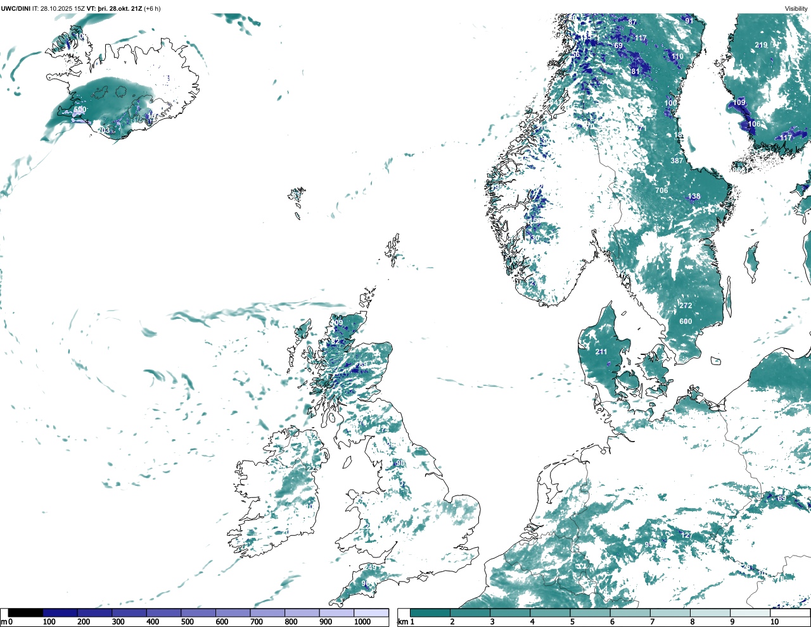811x627 pixels.
Task: Click the 'Visibility' title label
Action: tap(796, 8)
